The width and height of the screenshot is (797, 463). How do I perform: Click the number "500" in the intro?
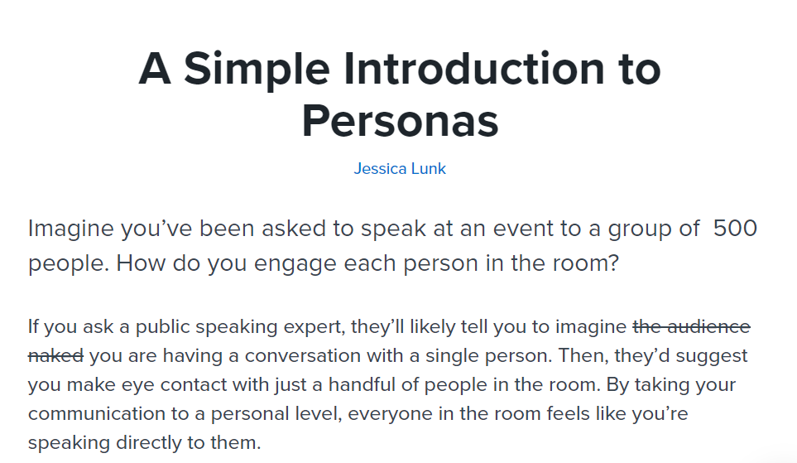click(735, 228)
